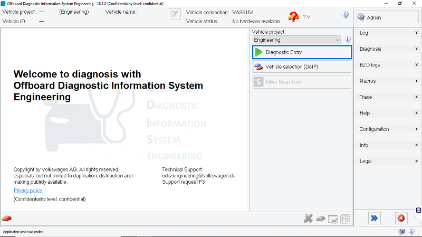Click the car with question mark icon
The height and width of the screenshot is (237, 422).
[293, 17]
